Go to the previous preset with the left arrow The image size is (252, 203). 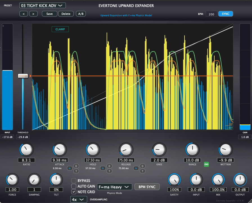(24, 14)
